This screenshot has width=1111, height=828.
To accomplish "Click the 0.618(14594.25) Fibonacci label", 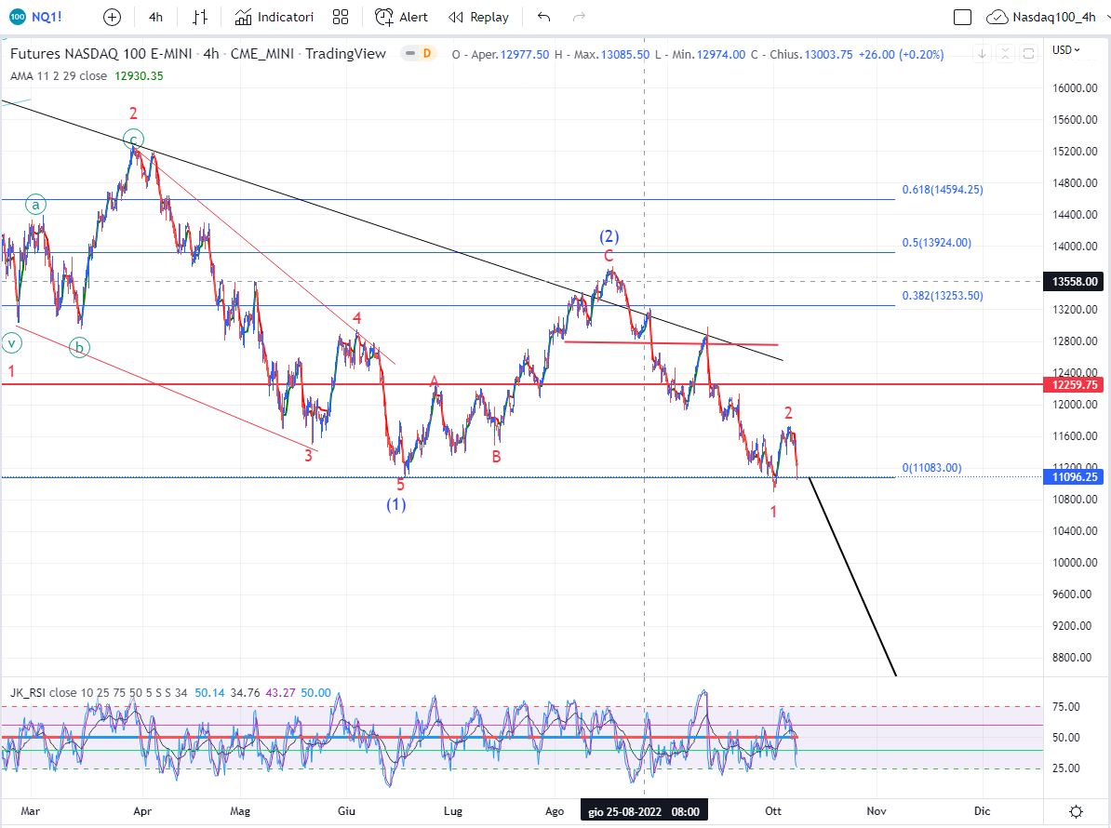I will 943,189.
